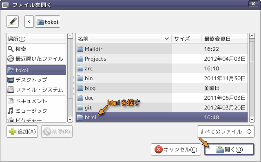The width and height of the screenshot is (261, 162).
Task: Select the tokoi path button
Action: 48,22
